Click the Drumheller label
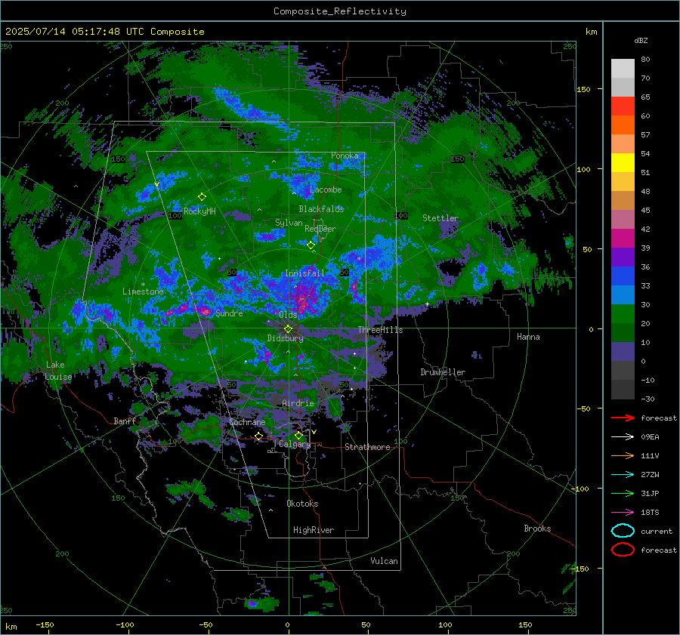The height and width of the screenshot is (635, 680). click(443, 372)
